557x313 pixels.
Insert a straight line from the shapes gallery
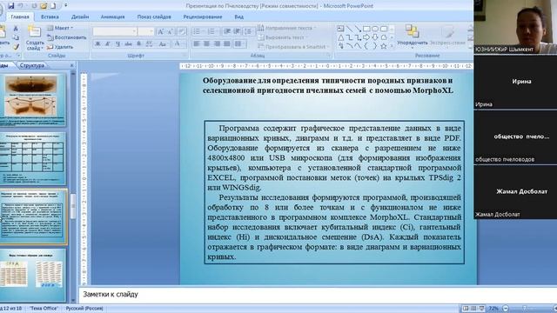point(350,29)
